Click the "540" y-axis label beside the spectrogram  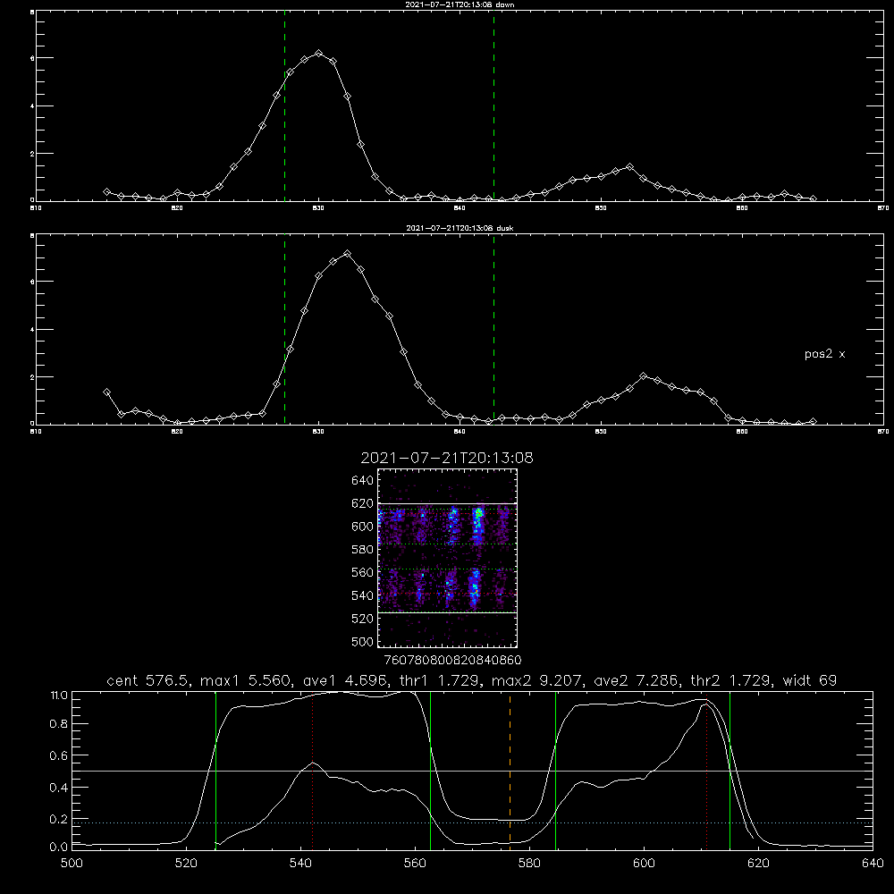(x=363, y=595)
